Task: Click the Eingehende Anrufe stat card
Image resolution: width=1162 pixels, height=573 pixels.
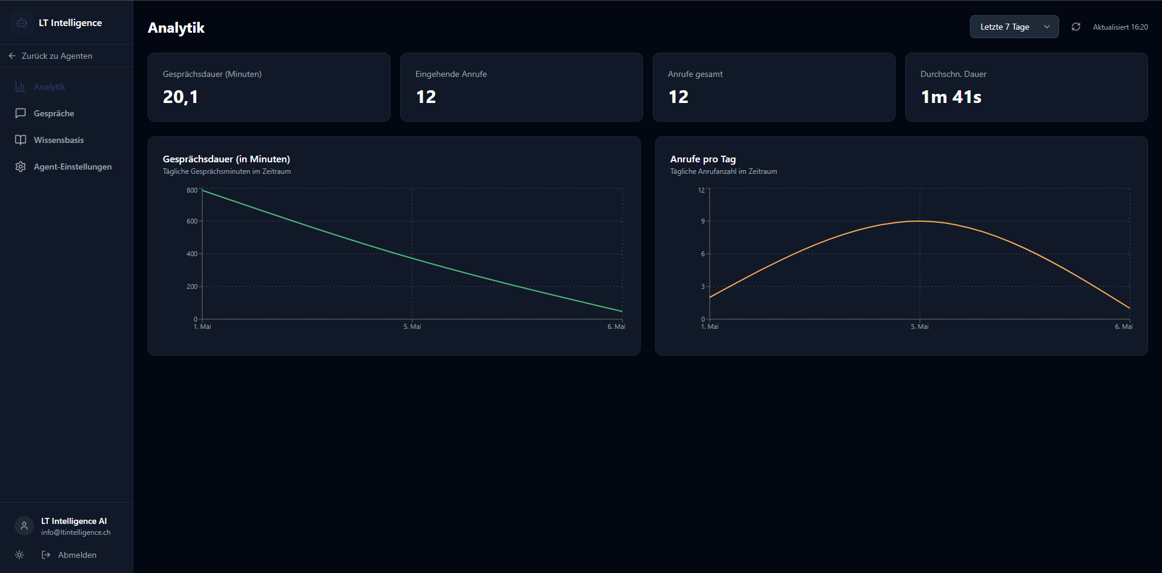Action: pyautogui.click(x=521, y=87)
